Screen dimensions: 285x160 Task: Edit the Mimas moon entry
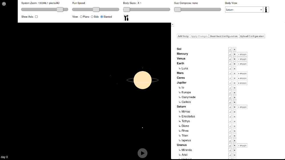[x=230, y=112]
